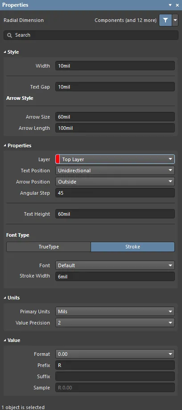Click the Prefix field containing R
182x410 pixels.
tap(115, 365)
